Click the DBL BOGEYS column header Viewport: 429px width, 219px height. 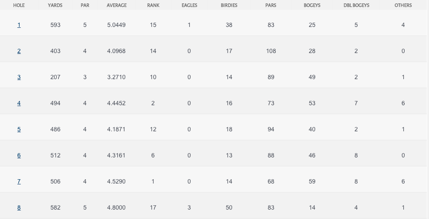(x=356, y=6)
